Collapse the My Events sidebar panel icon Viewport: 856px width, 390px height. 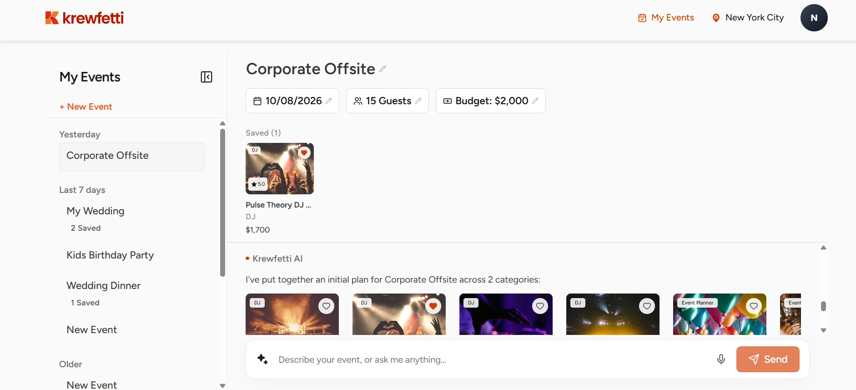click(206, 77)
